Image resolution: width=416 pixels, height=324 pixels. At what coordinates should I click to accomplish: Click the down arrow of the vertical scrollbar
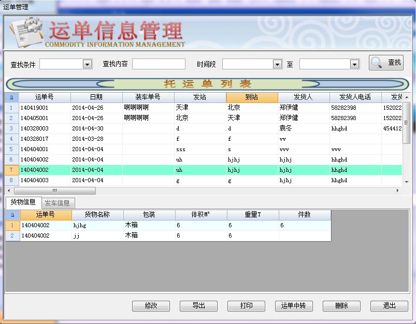[x=406, y=182]
